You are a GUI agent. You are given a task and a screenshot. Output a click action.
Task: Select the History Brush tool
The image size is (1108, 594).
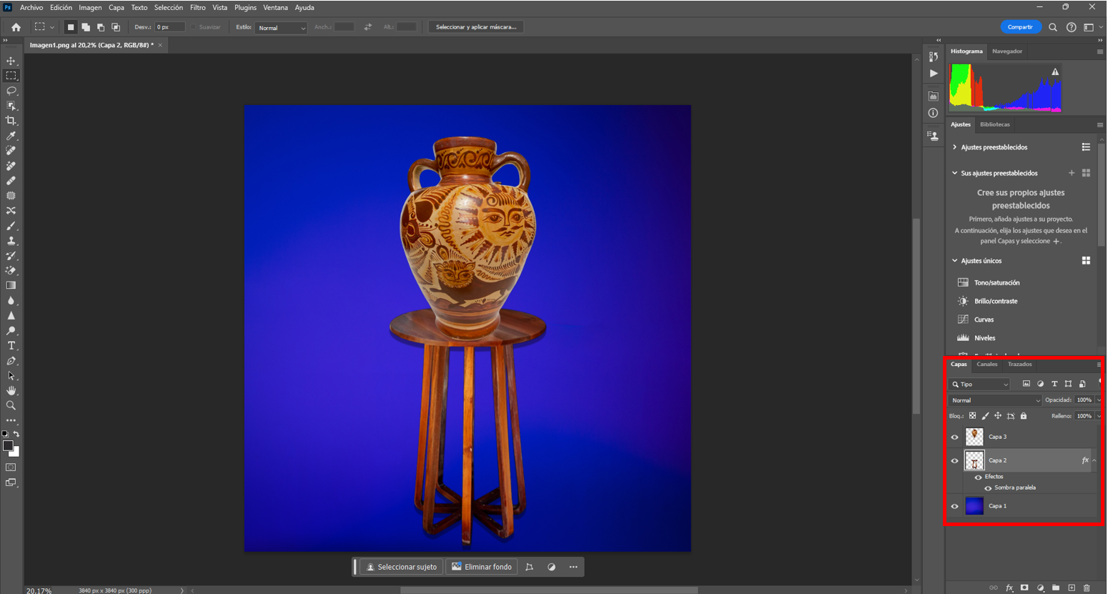(x=11, y=256)
